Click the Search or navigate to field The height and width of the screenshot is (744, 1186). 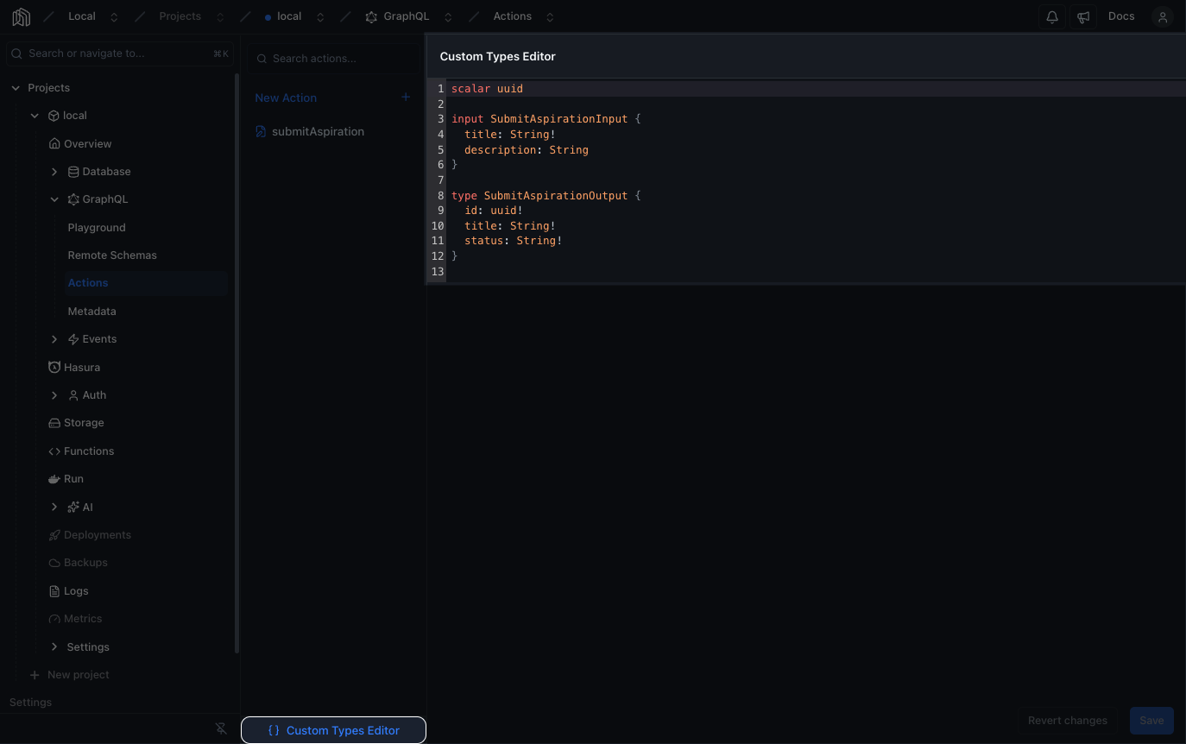pos(120,54)
